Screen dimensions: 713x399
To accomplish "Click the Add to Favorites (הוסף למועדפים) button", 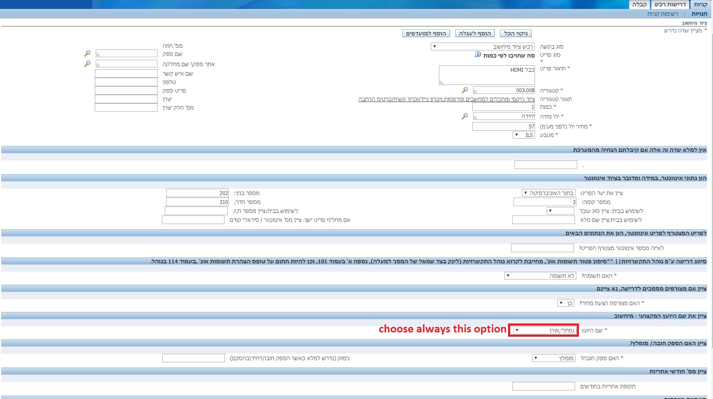I will [x=426, y=33].
